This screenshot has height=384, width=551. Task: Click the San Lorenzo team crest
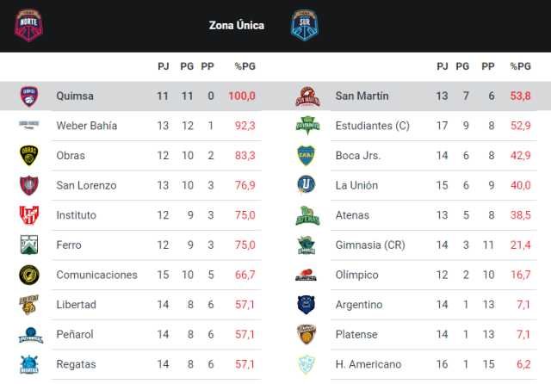(28, 185)
